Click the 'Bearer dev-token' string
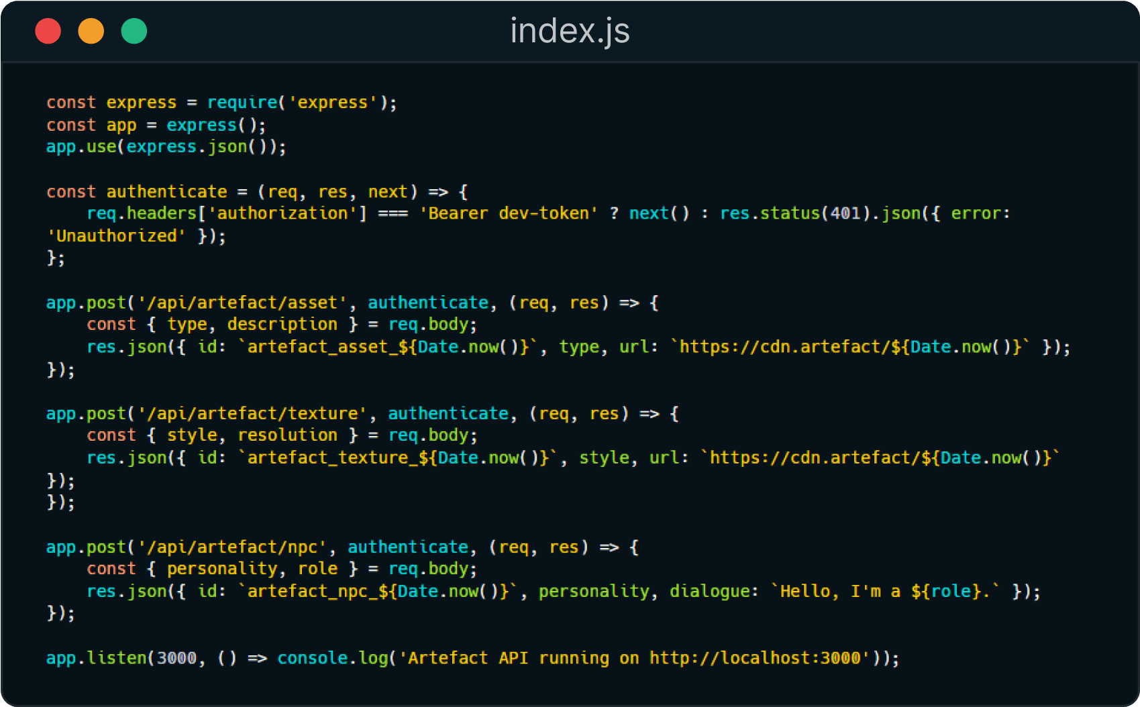Image resolution: width=1140 pixels, height=707 pixels. pyautogui.click(x=509, y=213)
